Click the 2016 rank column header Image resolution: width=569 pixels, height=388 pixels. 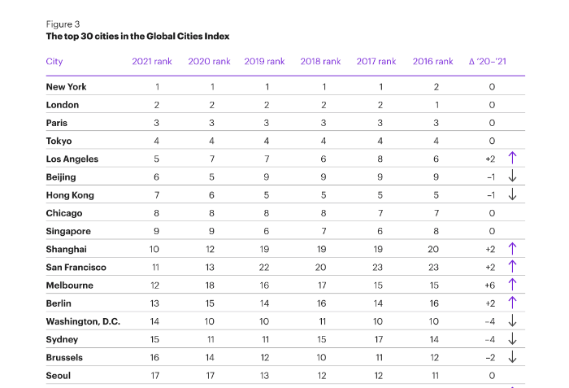pyautogui.click(x=432, y=61)
